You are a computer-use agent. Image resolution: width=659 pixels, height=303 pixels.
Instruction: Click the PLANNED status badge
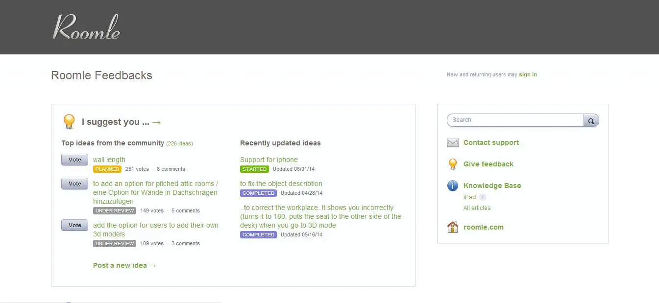(107, 169)
